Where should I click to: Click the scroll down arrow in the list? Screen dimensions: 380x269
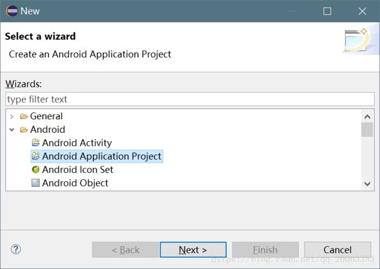click(367, 184)
